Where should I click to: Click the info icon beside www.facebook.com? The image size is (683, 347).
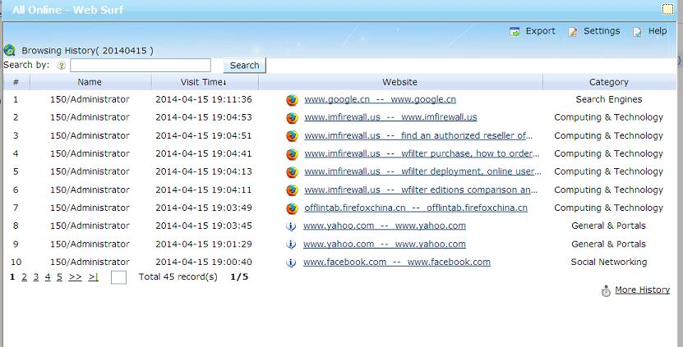(x=291, y=263)
